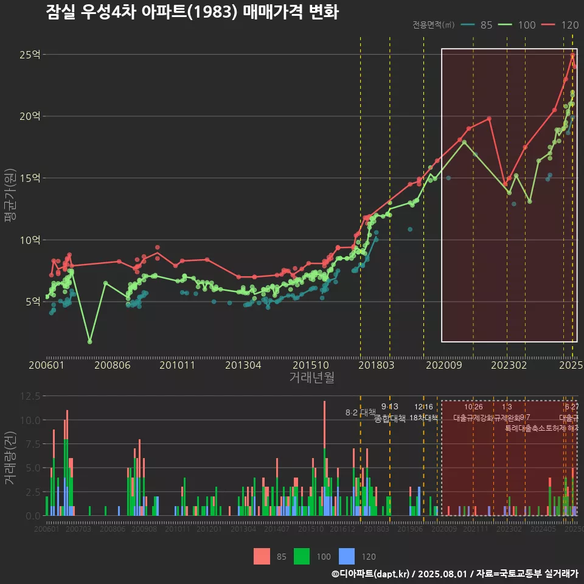
Task: Click the 5억 y-axis label
Action: 33,301
